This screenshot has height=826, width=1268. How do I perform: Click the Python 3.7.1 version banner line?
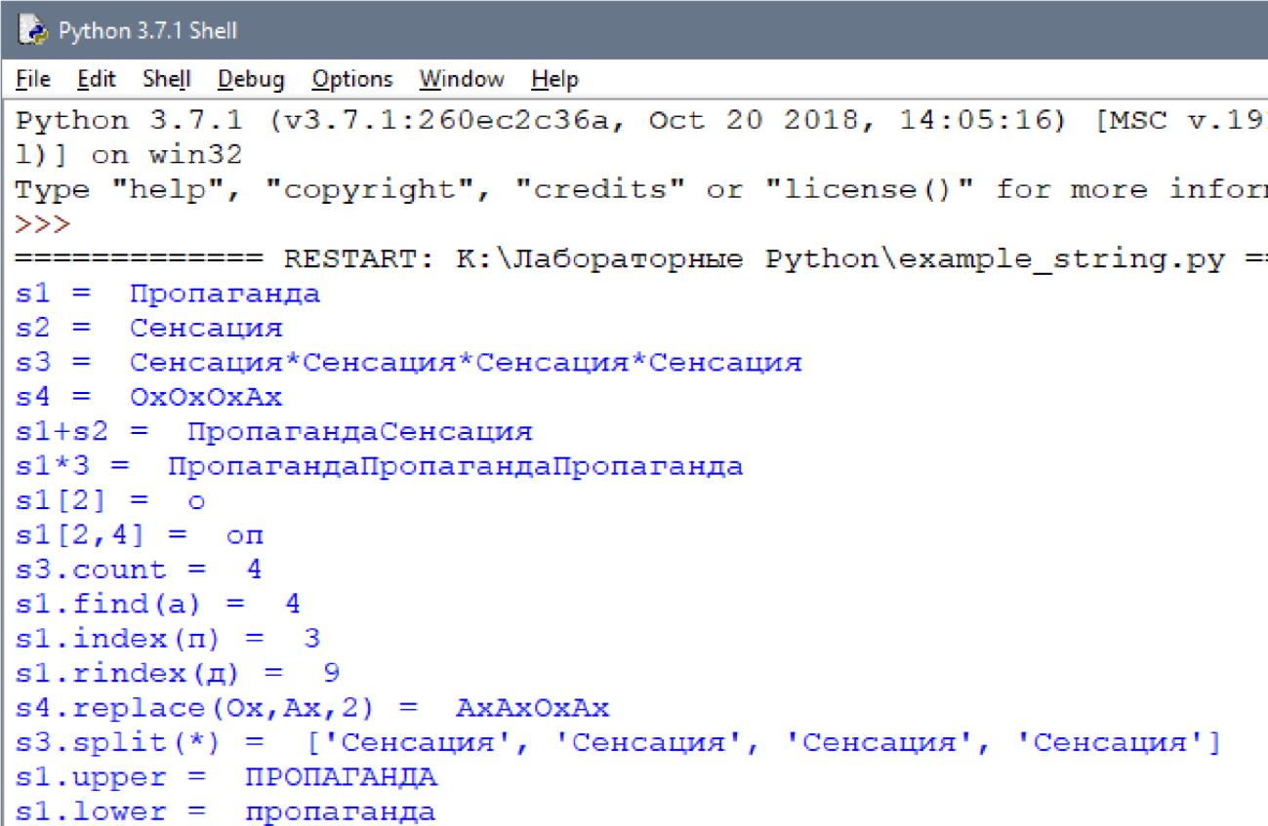[642, 123]
